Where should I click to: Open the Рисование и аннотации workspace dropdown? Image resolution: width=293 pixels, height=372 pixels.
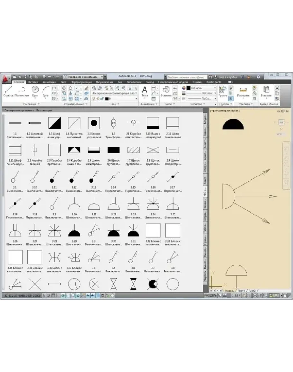(84, 77)
